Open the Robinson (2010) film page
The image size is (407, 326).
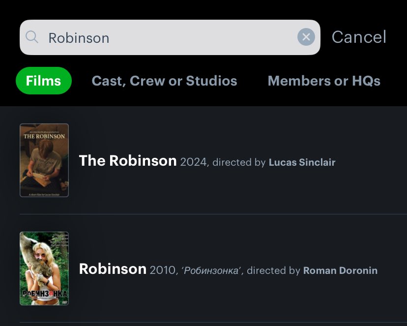pos(113,269)
